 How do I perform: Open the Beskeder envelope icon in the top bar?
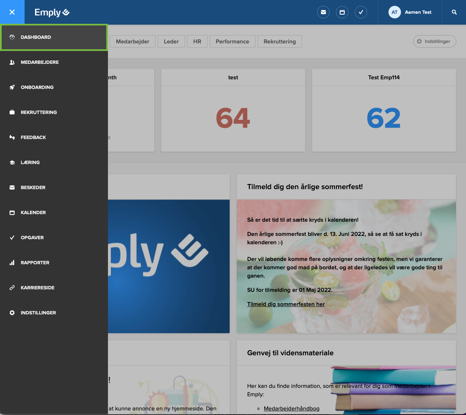[x=323, y=12]
